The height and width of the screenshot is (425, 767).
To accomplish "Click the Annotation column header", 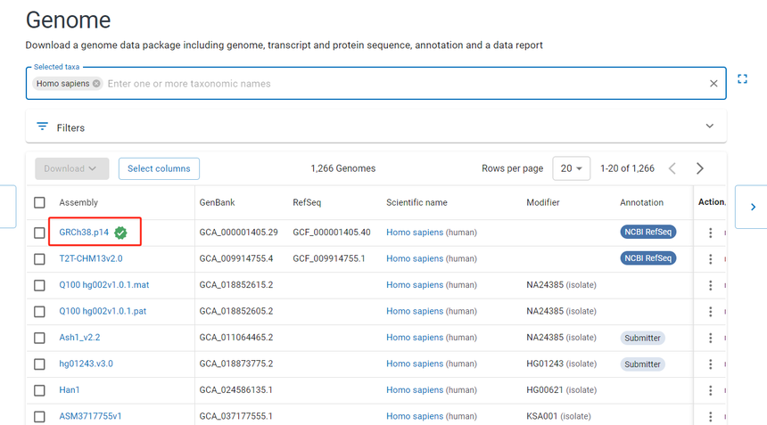I will coord(642,202).
